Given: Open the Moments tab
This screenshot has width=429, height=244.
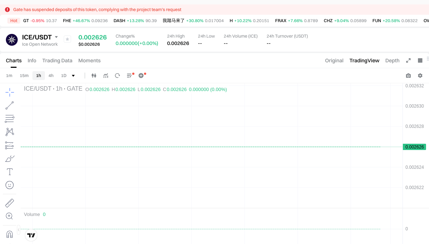Looking at the screenshot, I should click(x=89, y=60).
